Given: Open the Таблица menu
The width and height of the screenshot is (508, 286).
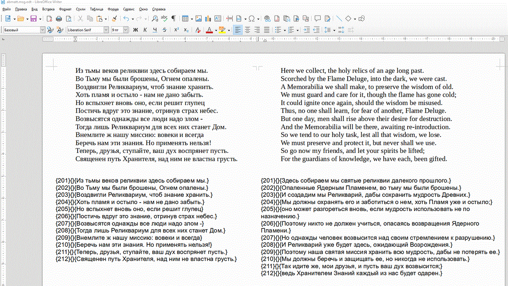Looking at the screenshot, I should [96, 9].
